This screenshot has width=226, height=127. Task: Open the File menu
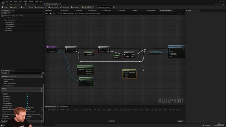point(7,1)
